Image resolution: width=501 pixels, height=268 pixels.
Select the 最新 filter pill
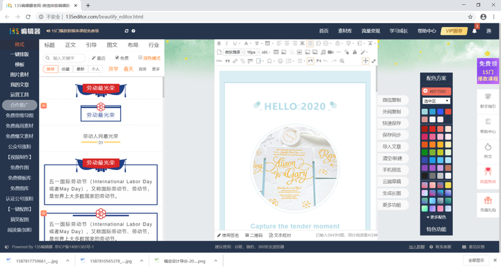(81, 69)
